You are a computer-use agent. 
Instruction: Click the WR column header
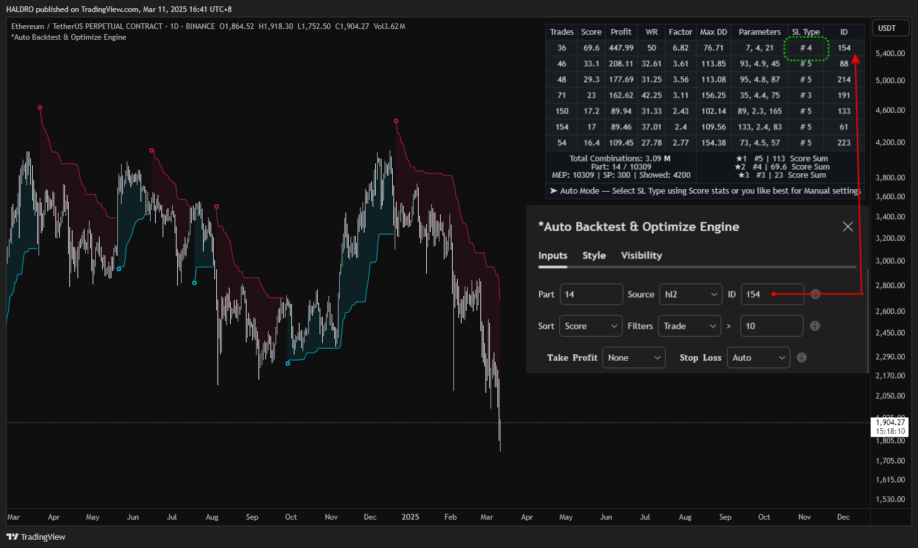[652, 32]
